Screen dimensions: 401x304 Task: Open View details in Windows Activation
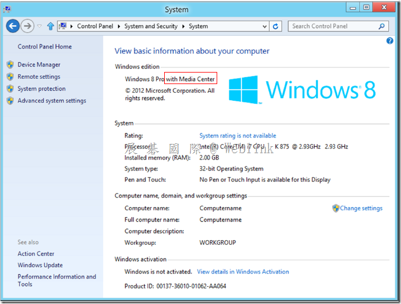click(x=243, y=272)
